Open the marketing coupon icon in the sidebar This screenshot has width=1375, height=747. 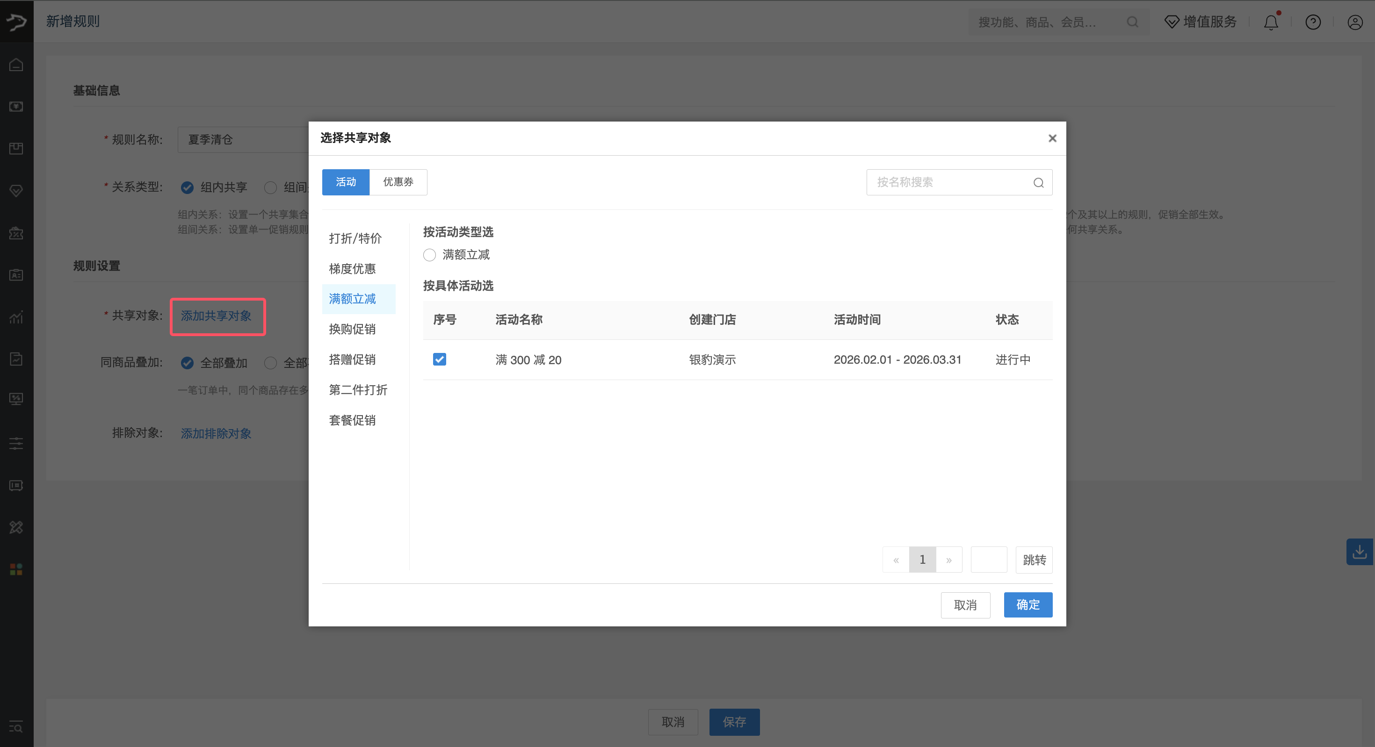[x=16, y=233]
